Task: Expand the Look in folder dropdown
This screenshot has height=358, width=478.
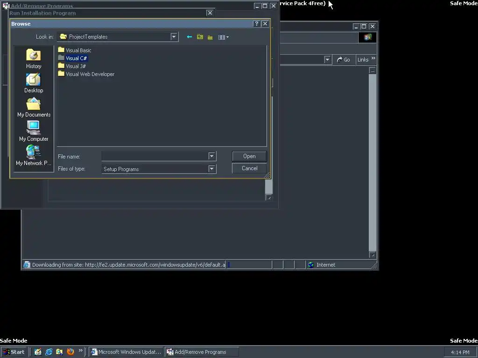Action: click(174, 37)
